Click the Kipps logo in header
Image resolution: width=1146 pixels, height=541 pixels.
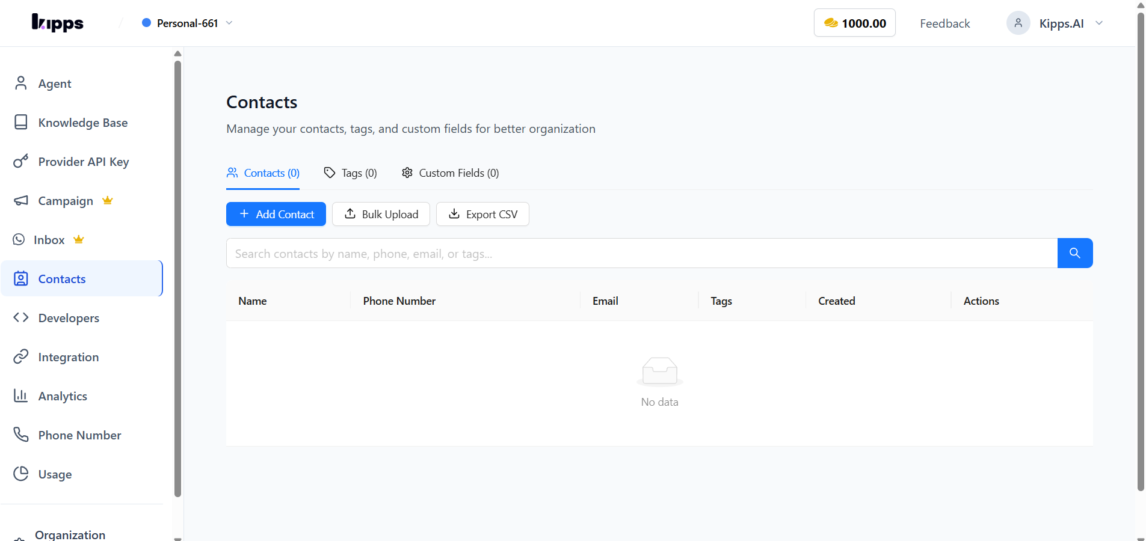58,23
